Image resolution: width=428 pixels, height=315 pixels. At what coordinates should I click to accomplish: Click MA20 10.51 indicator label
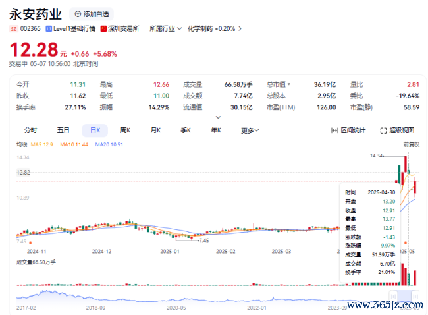coord(109,144)
